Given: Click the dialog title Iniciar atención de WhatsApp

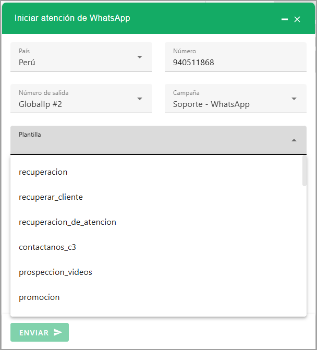Looking at the screenshot, I should click(x=72, y=18).
